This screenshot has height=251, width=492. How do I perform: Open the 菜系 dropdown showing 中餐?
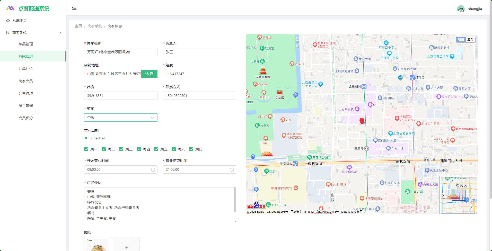[x=121, y=118]
